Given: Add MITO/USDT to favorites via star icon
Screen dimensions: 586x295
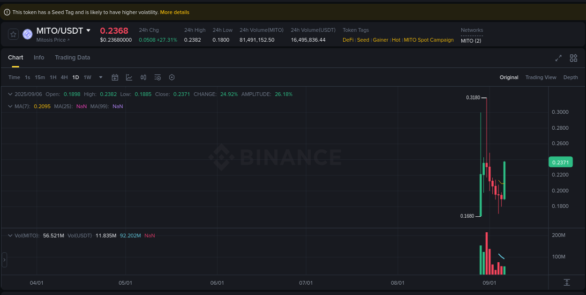Looking at the screenshot, I should [x=13, y=34].
